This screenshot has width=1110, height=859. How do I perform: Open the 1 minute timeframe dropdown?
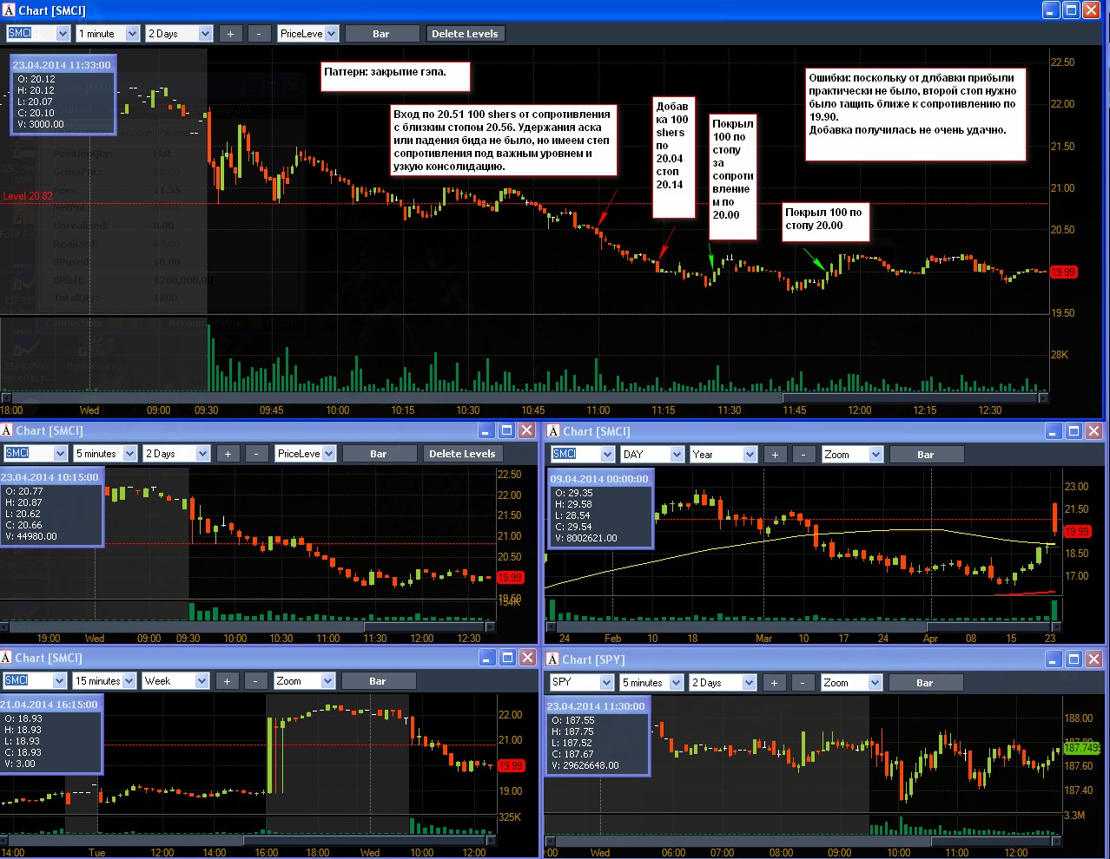coord(132,34)
